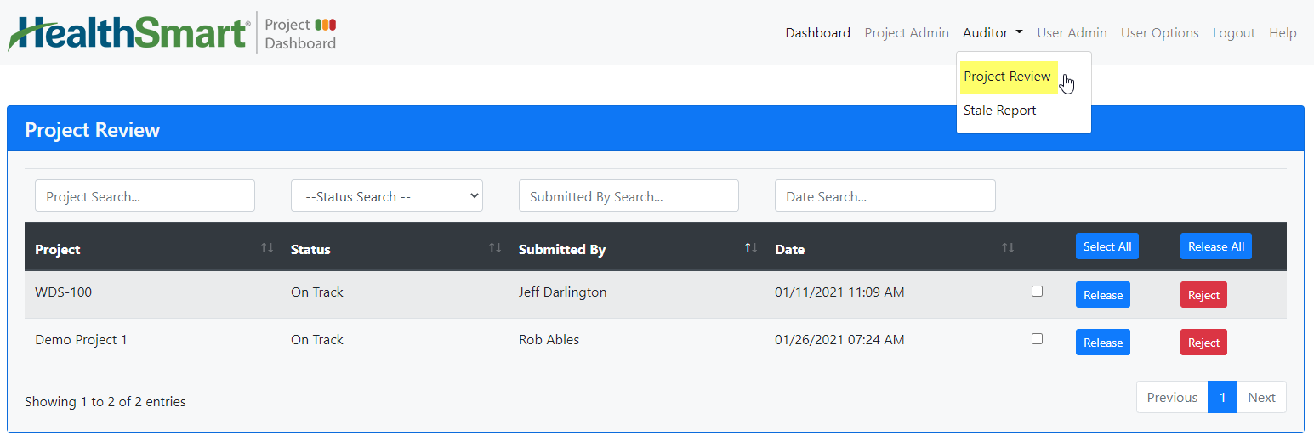Click the Project Dashboard colored dots icon
1314x442 pixels.
tap(325, 25)
